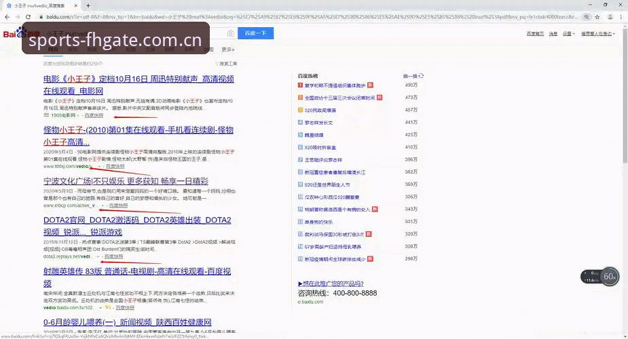Refresh hot list with 换一换 icon
Image resolution: width=628 pixels, height=339 pixels.
[x=421, y=75]
